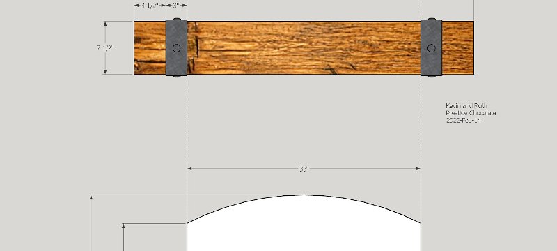This screenshot has height=251, width=557.
Task: Click the Kevin and Ruth text line
Action: click(x=466, y=105)
